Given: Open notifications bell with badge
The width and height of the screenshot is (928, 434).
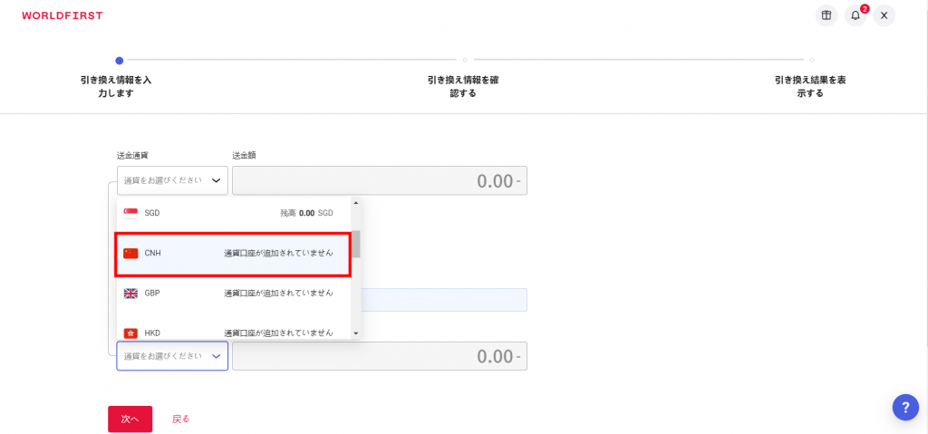Looking at the screenshot, I should point(855,15).
